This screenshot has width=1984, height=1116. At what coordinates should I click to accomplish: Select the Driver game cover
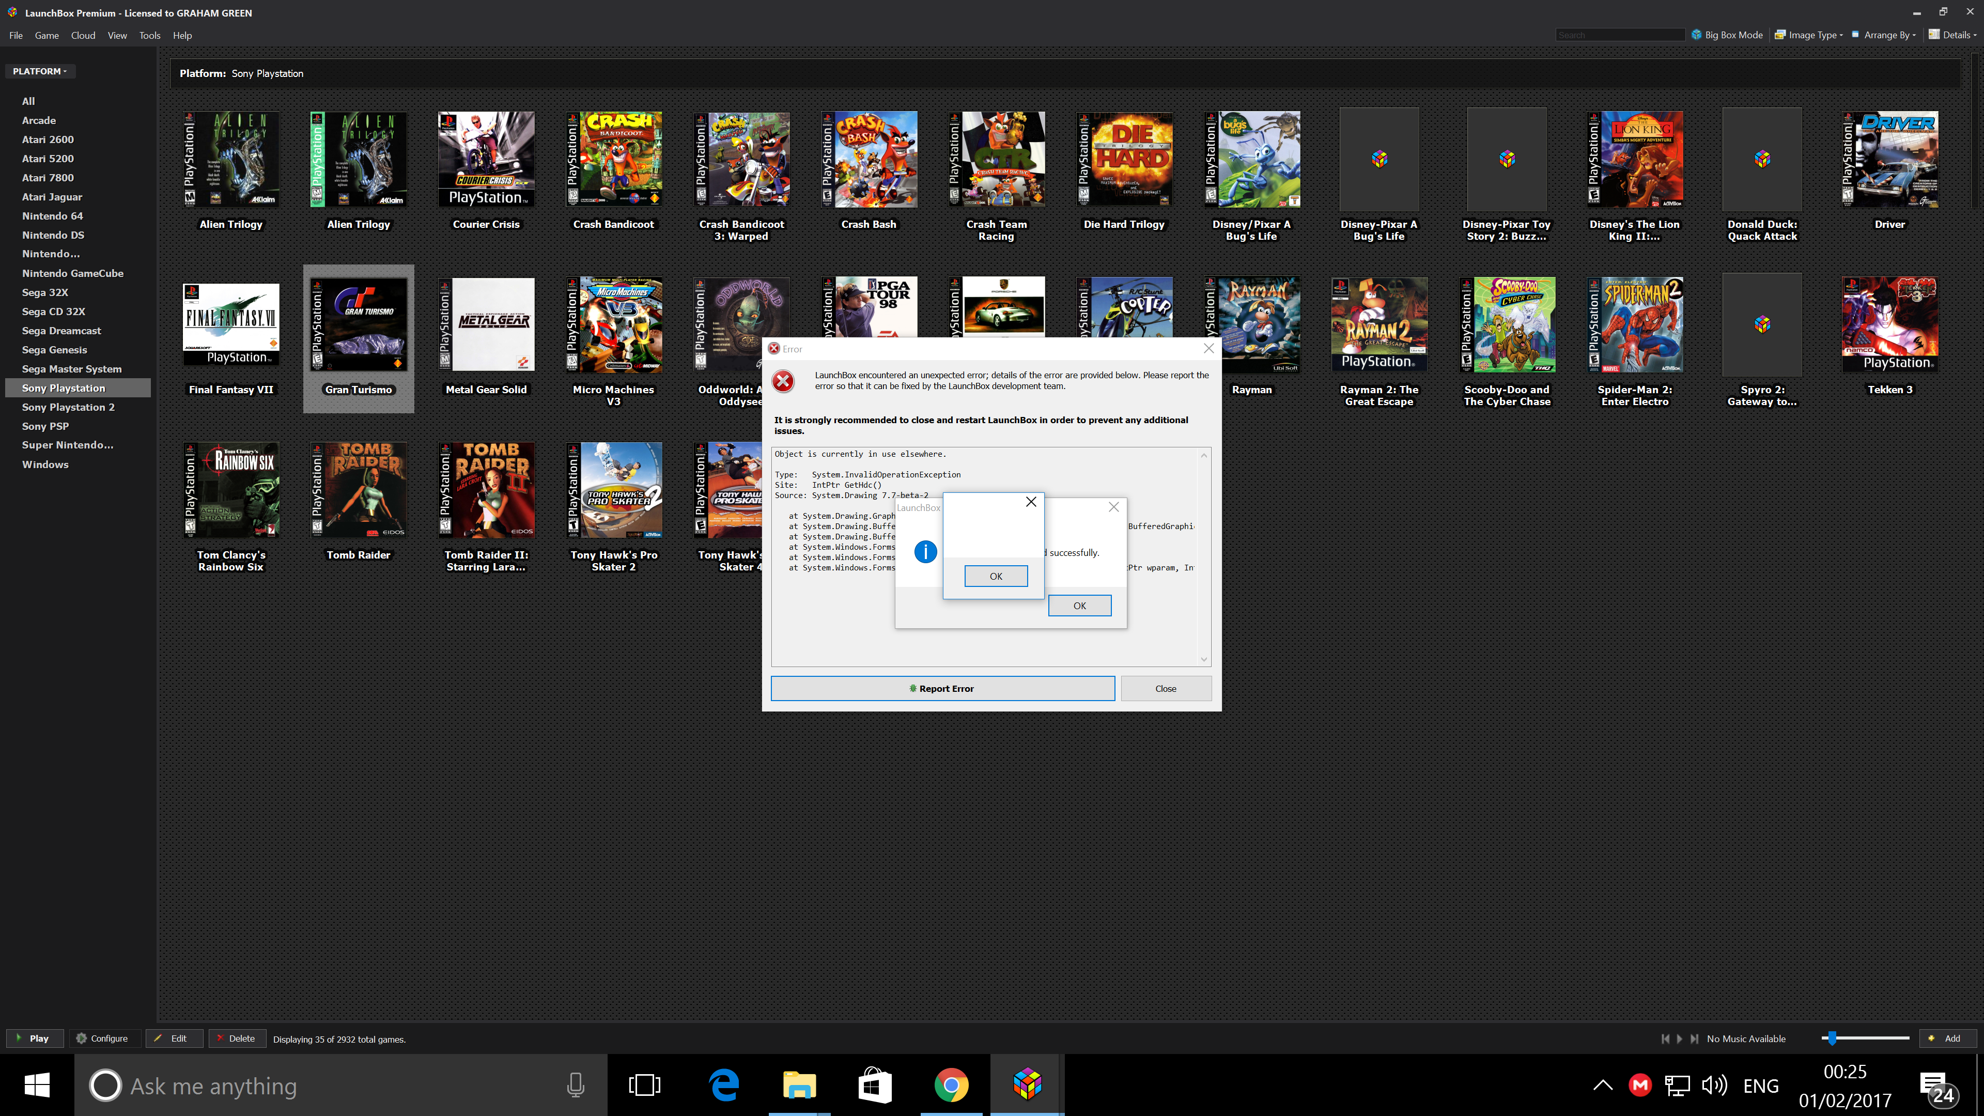tap(1889, 160)
